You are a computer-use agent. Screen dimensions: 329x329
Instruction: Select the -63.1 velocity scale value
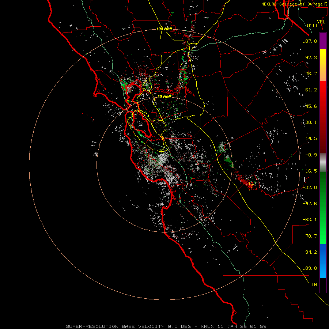(310, 220)
